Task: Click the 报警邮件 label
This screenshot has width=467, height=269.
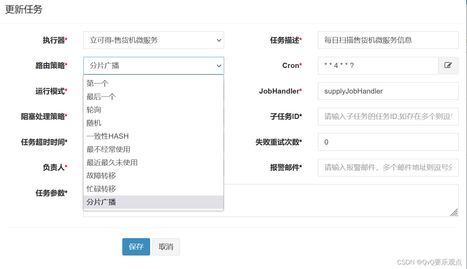Action: (286, 167)
